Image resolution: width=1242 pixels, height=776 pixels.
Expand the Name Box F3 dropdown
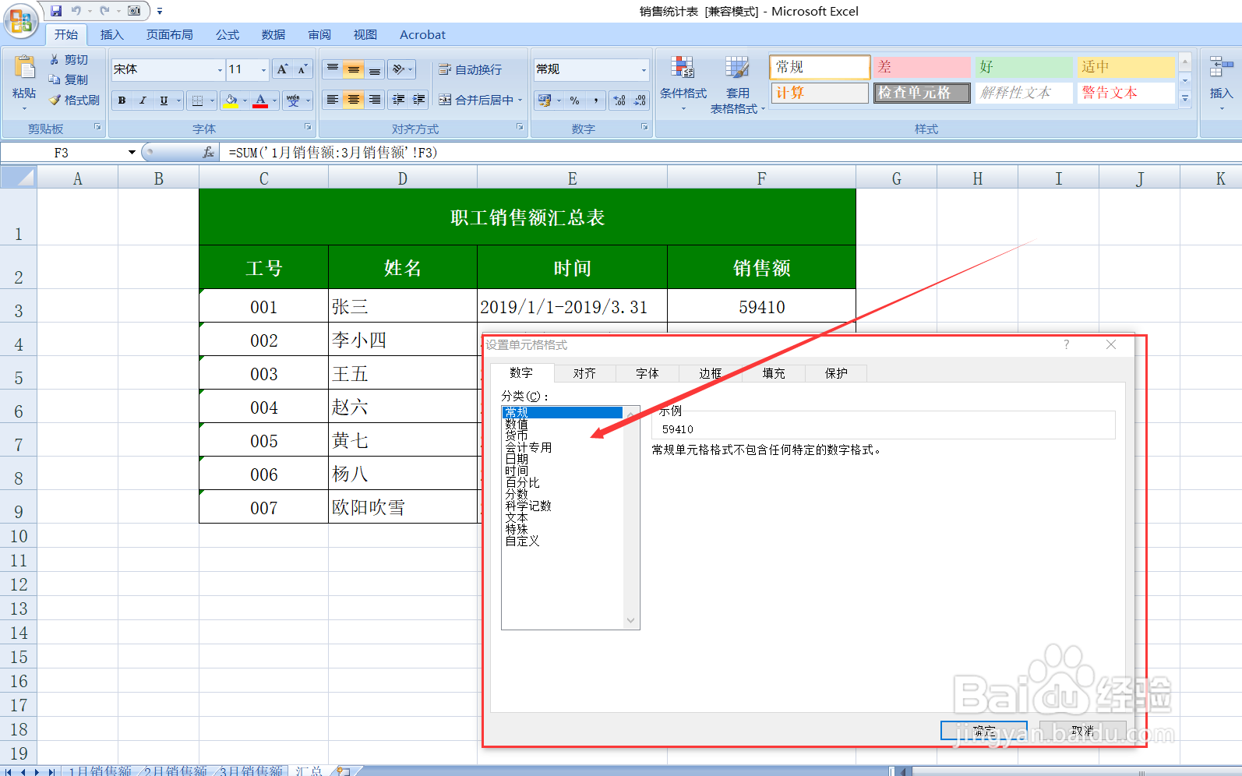[x=132, y=153]
